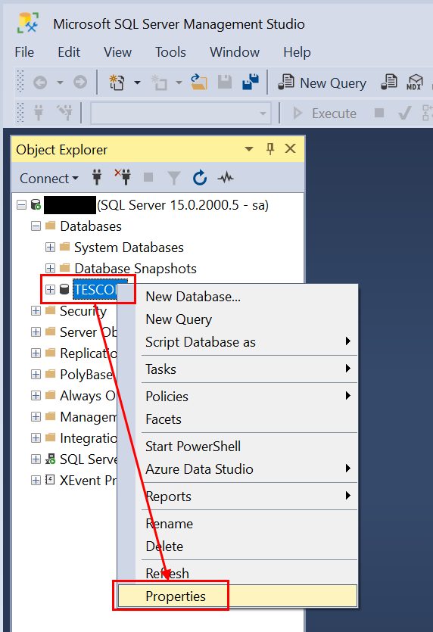Select the Database Snapshots folder
Viewport: 433px width, 632px height.
(x=136, y=269)
